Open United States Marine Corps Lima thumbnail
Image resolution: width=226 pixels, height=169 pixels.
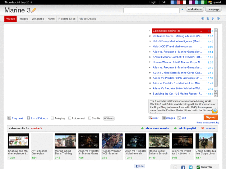click(206, 141)
